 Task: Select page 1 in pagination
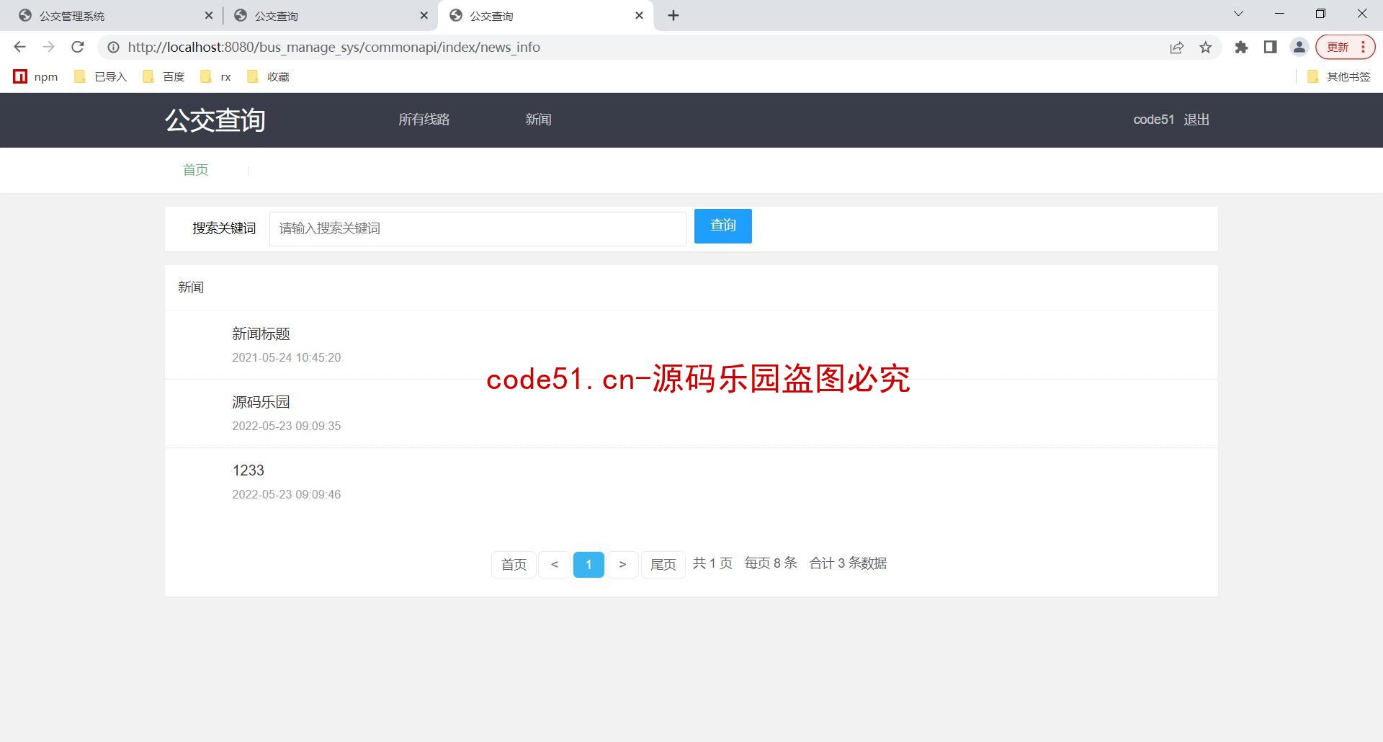click(588, 564)
